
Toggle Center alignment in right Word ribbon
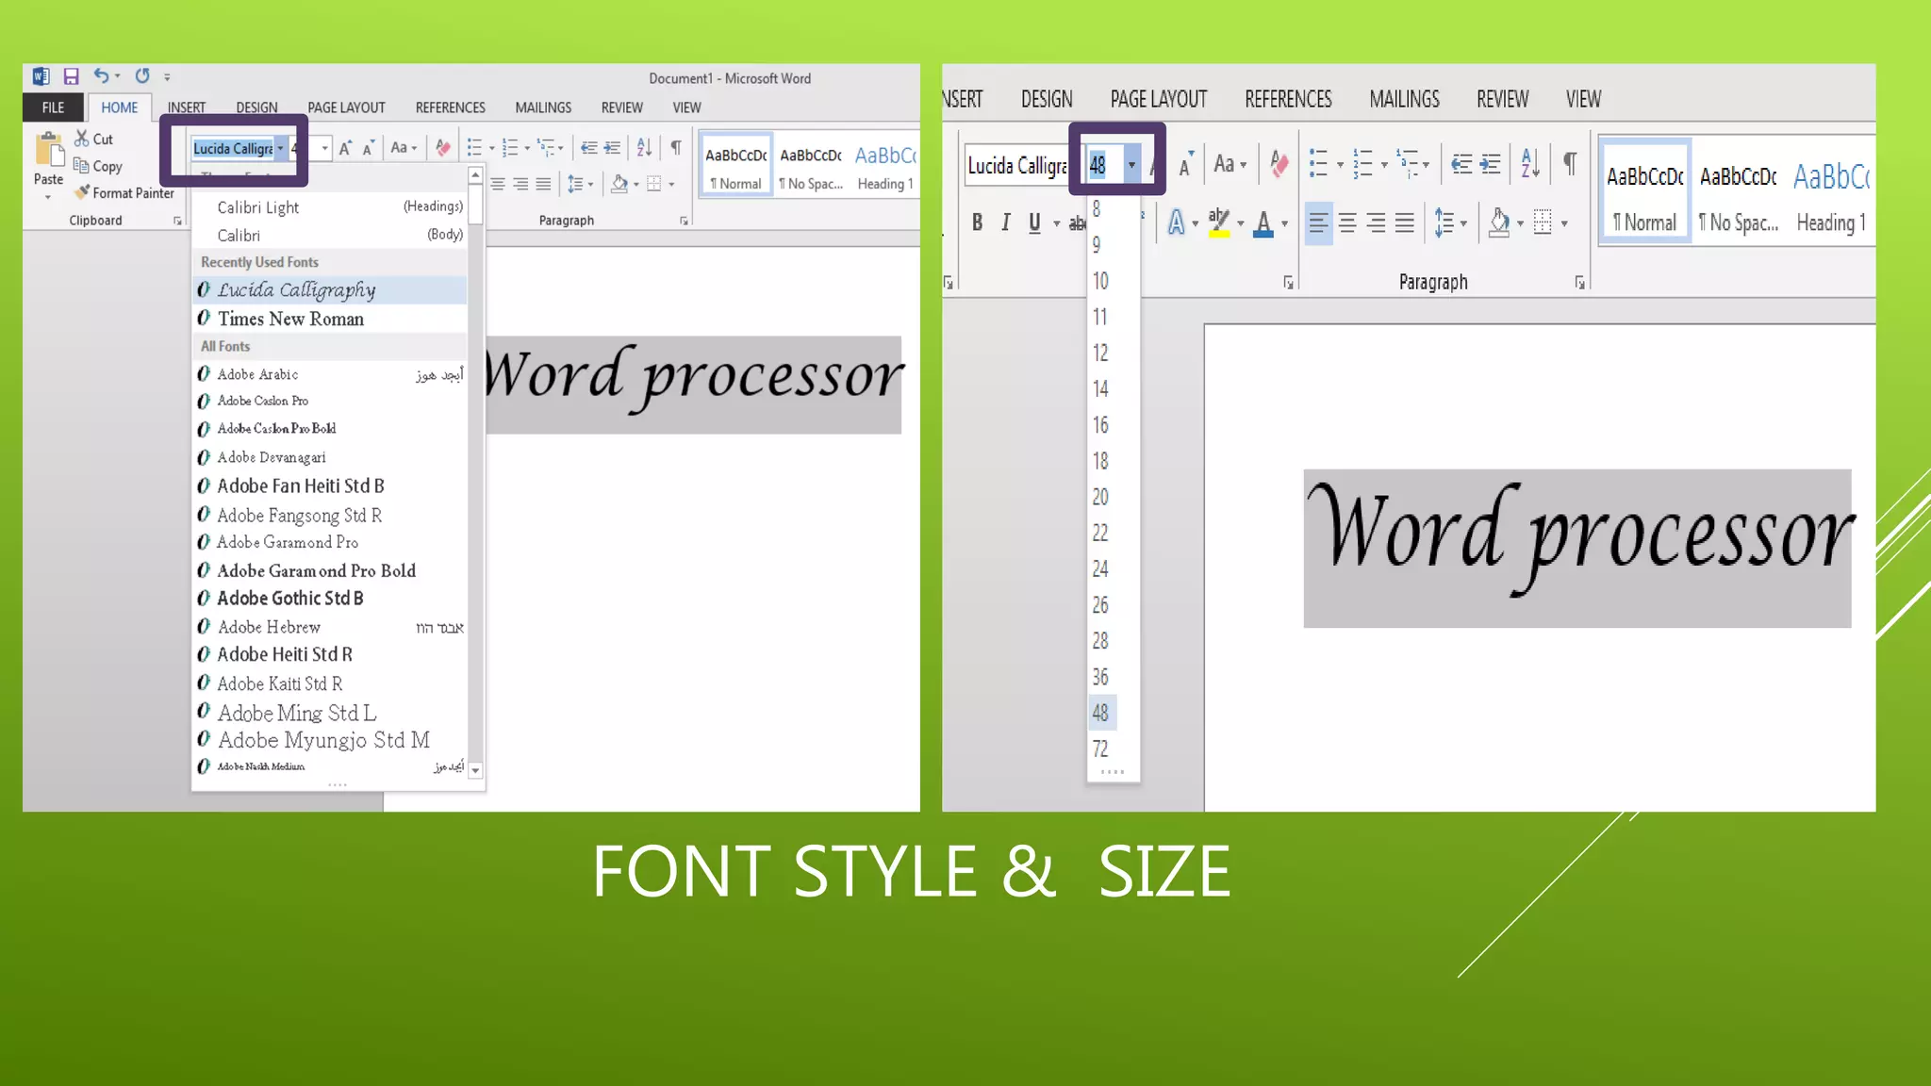(1347, 223)
